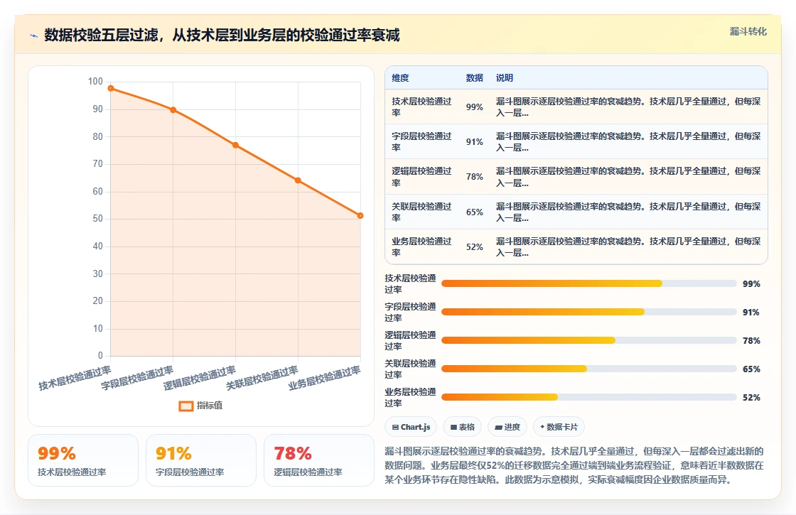Viewport: 796px width, 515px height.
Task: Click the 0 tick on the y-axis
Action: point(100,356)
